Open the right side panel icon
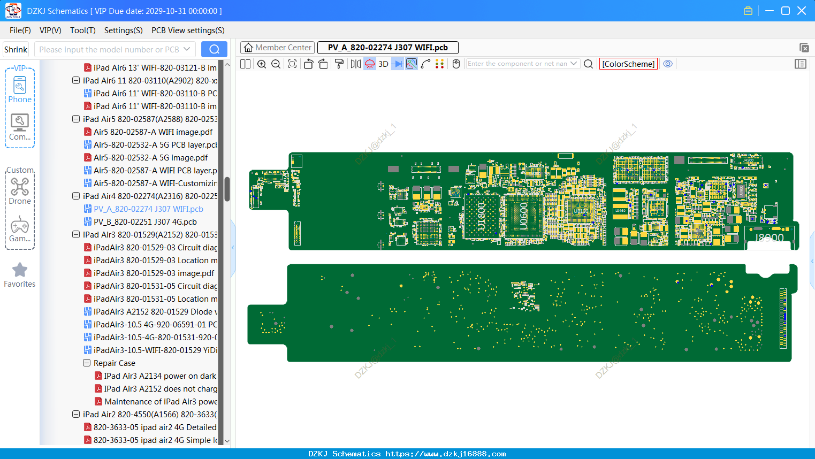Image resolution: width=815 pixels, height=459 pixels. pos(801,64)
